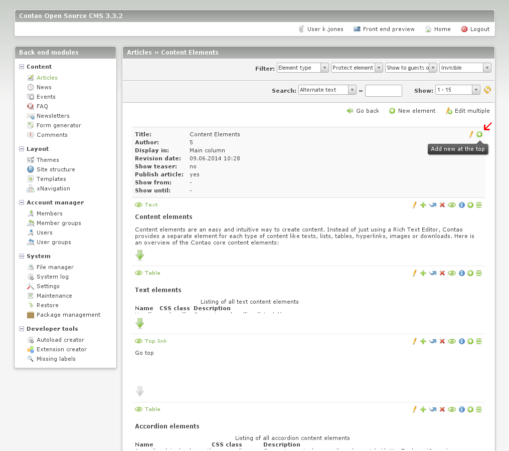The width and height of the screenshot is (509, 451).
Task: Click the refresh icon next to Show dropdown
Action: pyautogui.click(x=487, y=90)
